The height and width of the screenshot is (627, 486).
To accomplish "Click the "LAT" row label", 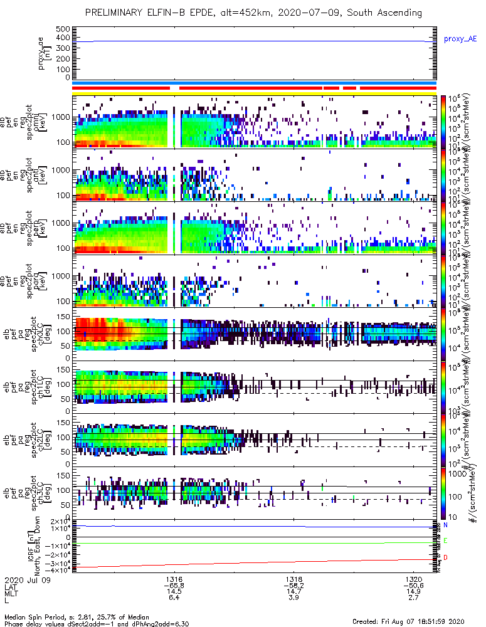I will coord(11,586).
